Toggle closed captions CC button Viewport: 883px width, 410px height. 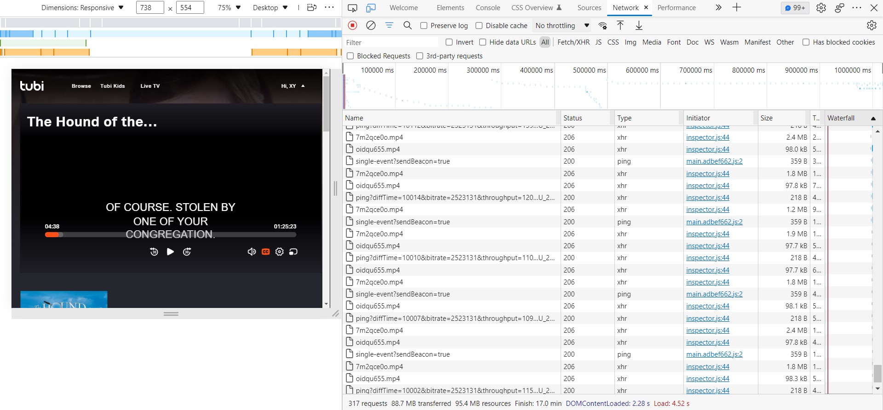265,251
